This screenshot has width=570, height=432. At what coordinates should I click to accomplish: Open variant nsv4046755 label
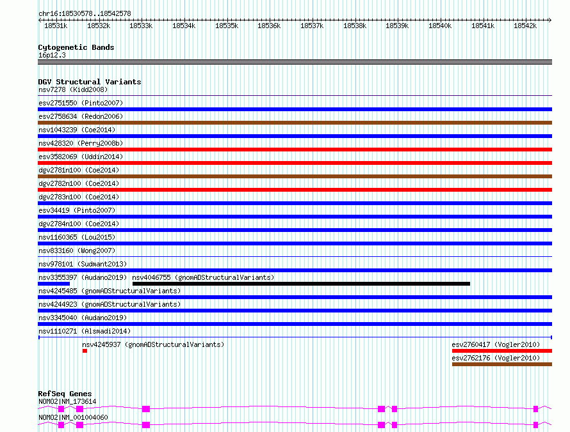pos(203,277)
